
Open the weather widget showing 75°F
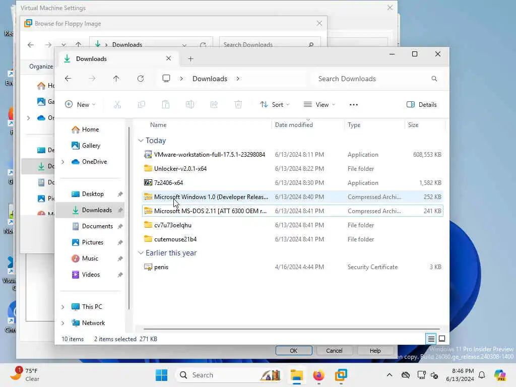25,374
